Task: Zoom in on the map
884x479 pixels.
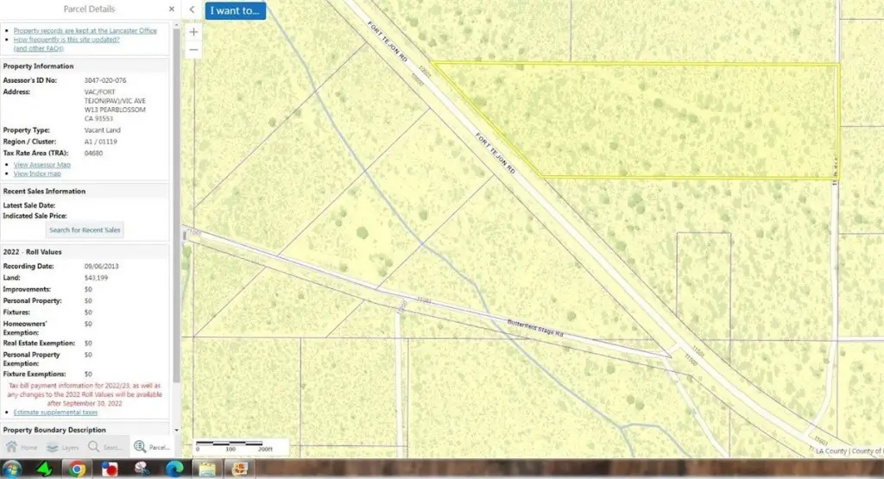Action: click(x=193, y=32)
